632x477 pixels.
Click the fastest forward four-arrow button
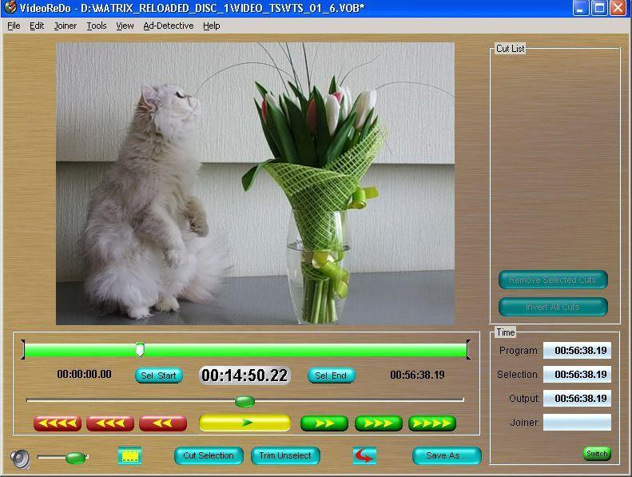pos(432,423)
